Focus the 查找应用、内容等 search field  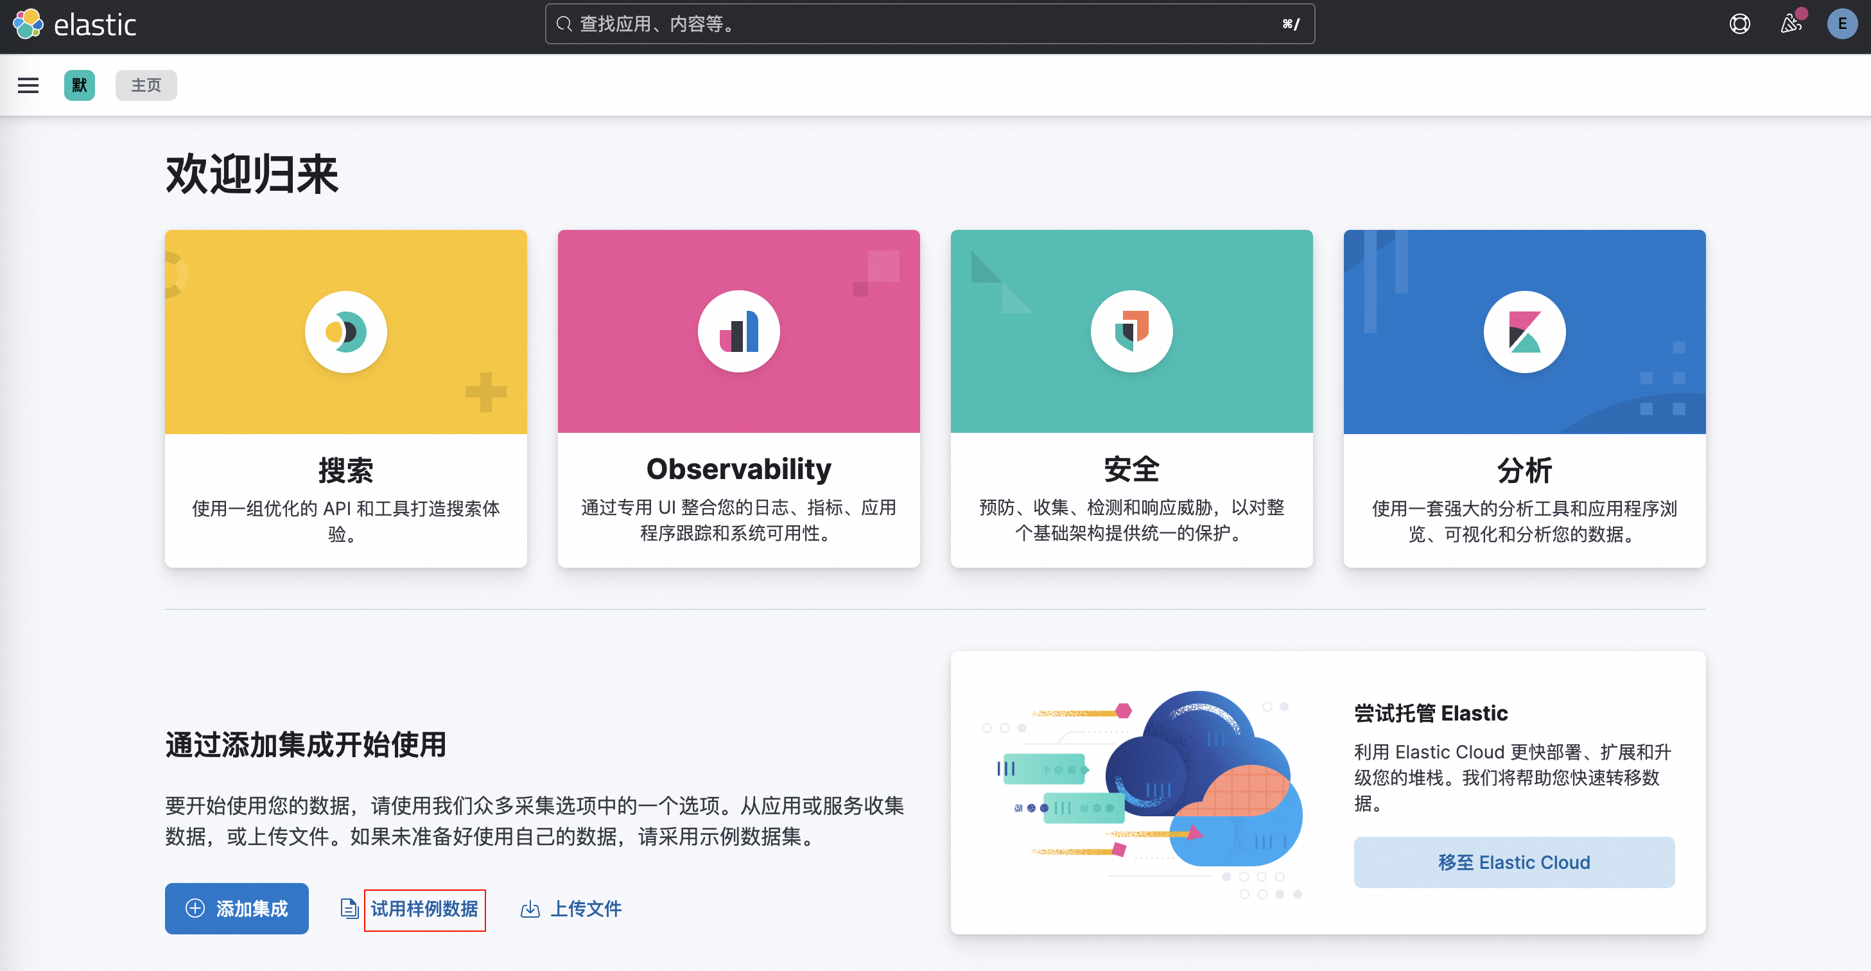(929, 24)
